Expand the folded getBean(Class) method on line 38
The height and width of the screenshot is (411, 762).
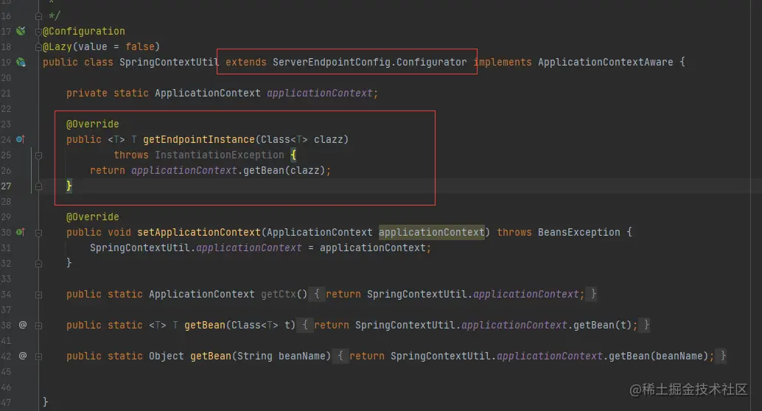38,326
